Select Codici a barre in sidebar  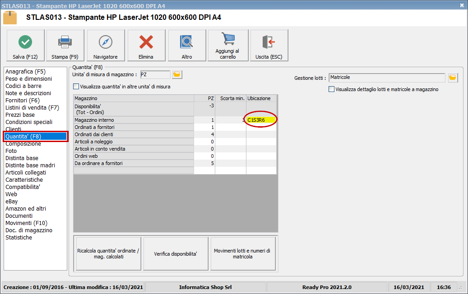[23, 86]
